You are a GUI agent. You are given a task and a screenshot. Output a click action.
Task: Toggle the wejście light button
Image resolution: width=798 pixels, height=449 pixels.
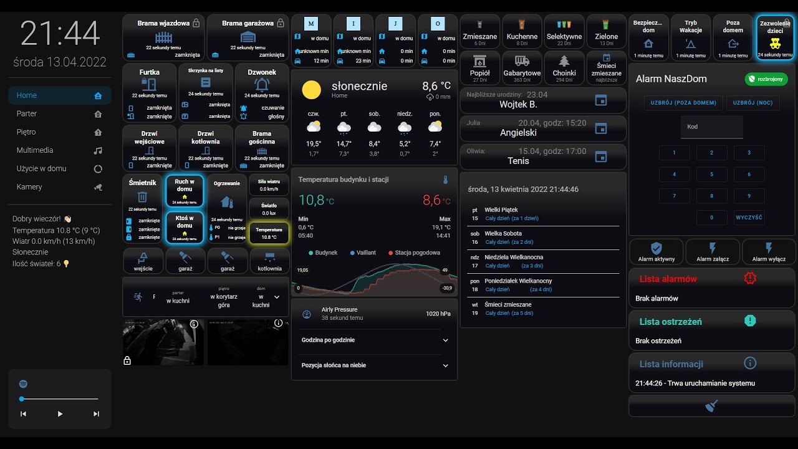click(143, 261)
